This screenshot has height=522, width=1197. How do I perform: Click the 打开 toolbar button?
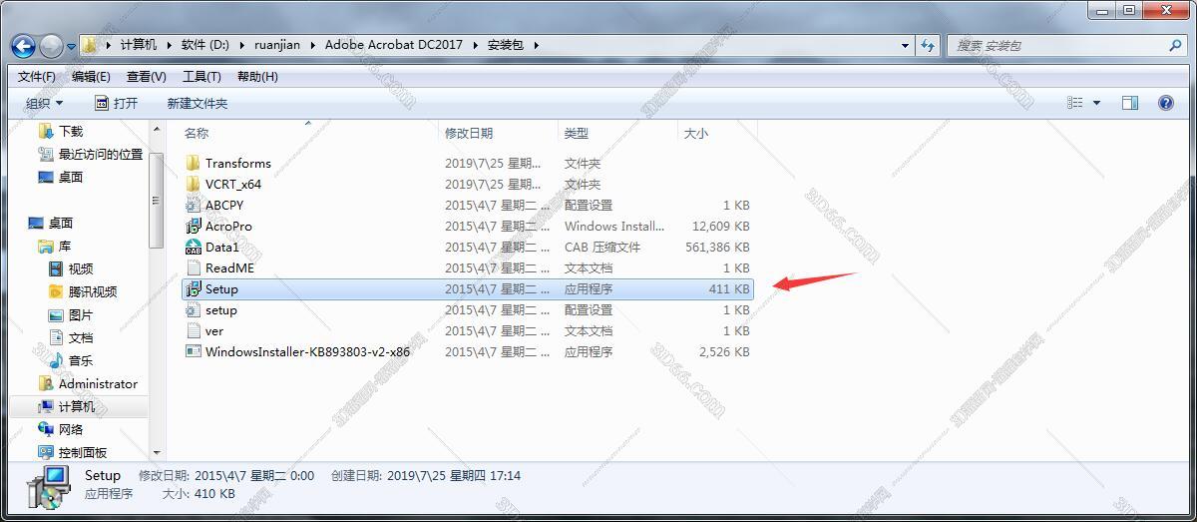pyautogui.click(x=117, y=103)
